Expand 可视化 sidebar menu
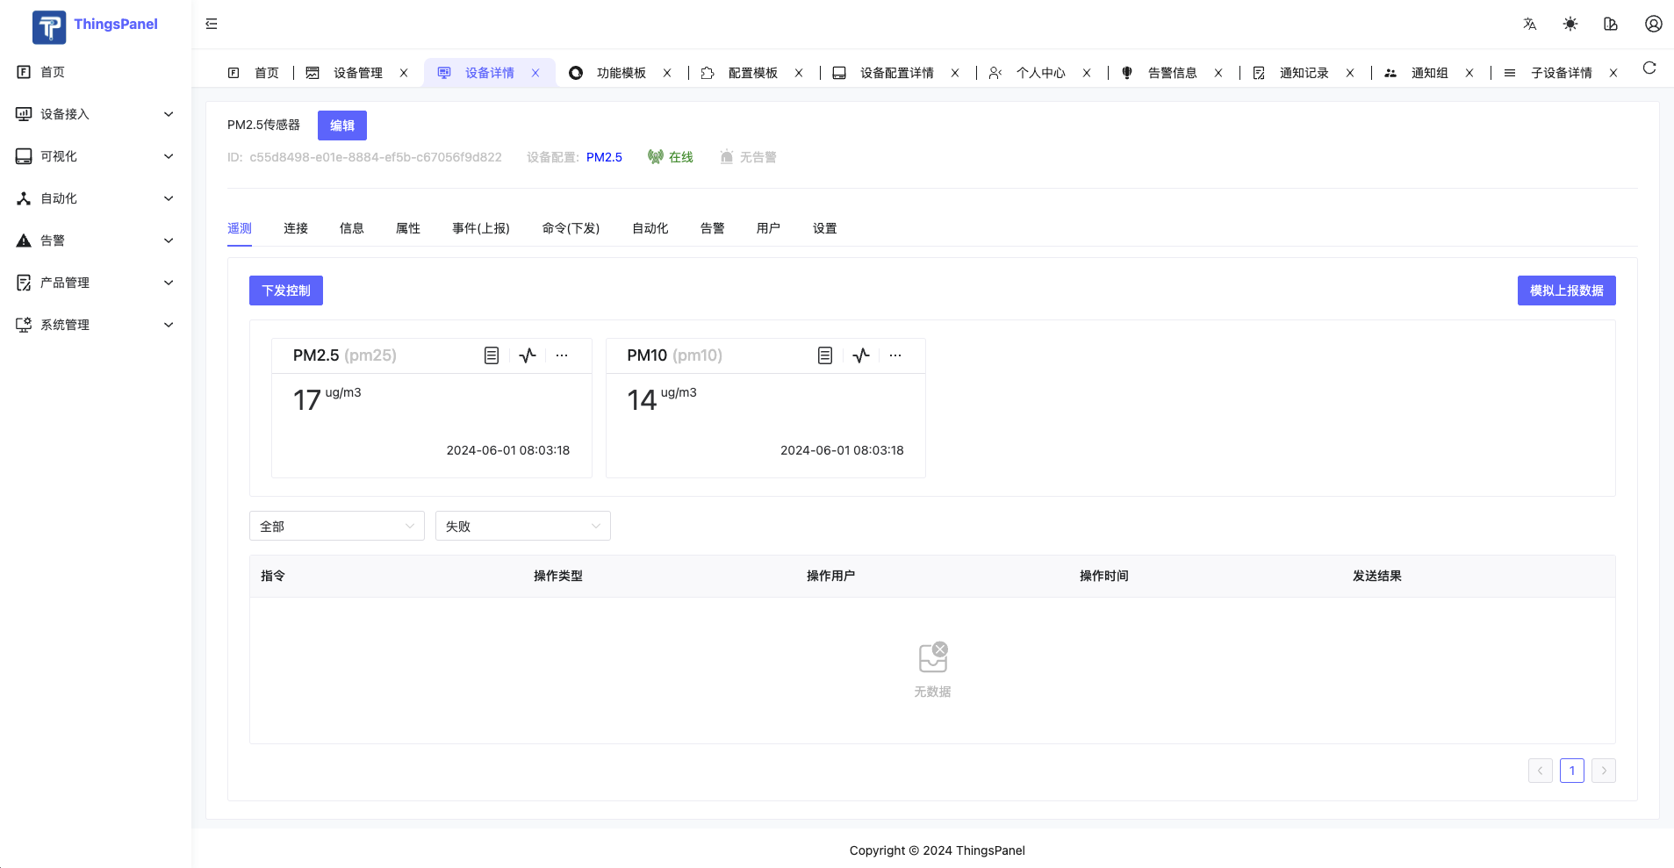 pos(96,156)
